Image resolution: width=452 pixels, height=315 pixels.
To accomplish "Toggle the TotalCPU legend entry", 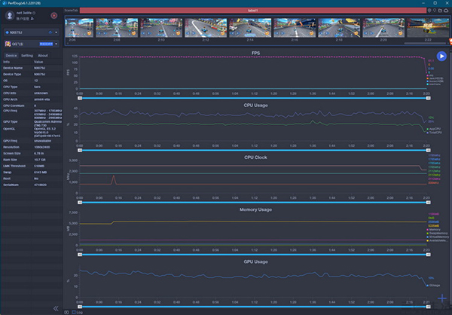I will [x=435, y=132].
